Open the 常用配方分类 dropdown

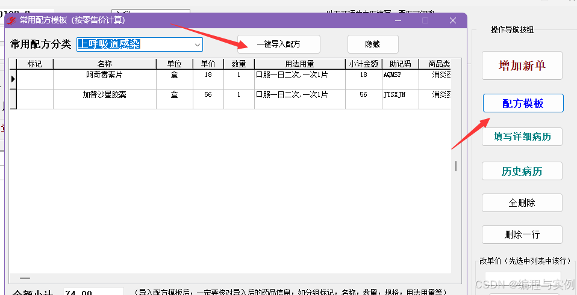pos(198,45)
